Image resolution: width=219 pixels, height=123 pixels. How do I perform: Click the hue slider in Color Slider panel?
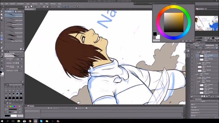click(13, 106)
